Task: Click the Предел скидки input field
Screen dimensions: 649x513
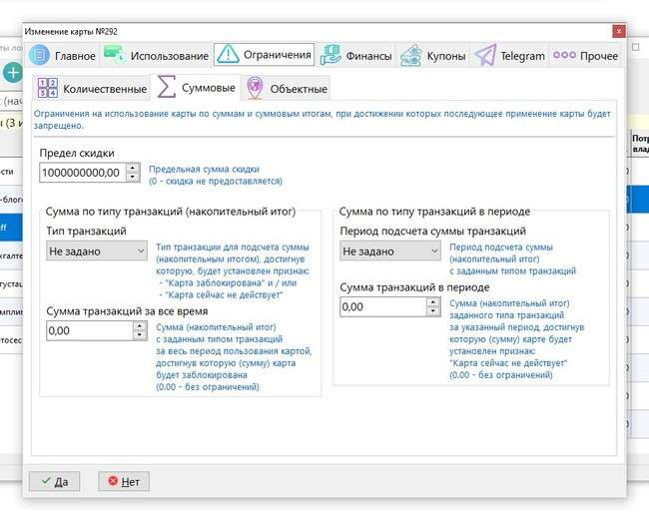Action: tap(83, 173)
